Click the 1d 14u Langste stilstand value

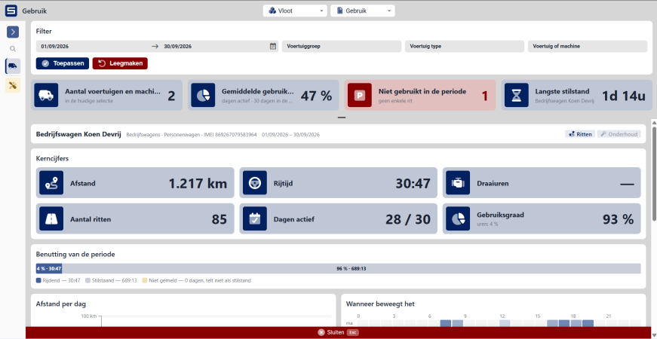[x=624, y=96]
